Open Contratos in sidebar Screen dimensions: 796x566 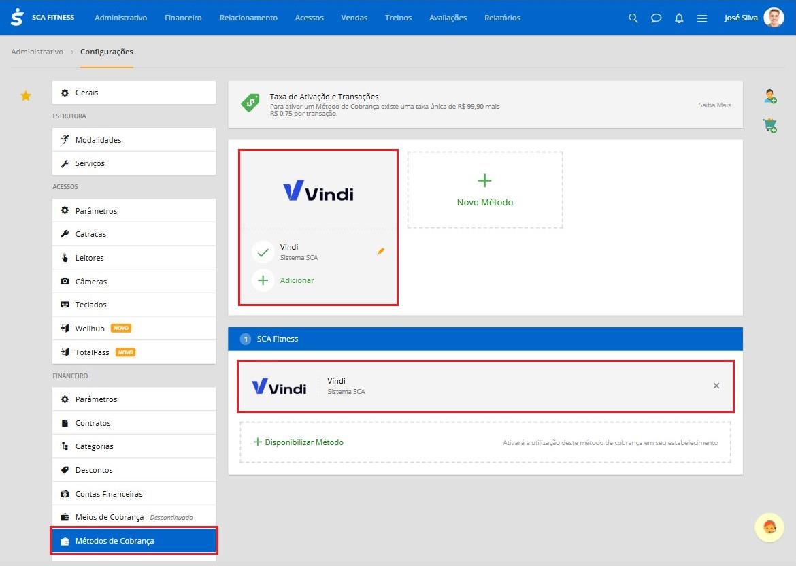coord(134,423)
